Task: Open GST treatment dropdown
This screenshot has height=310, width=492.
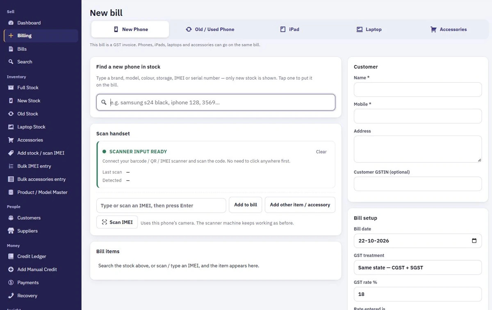Action: pyautogui.click(x=418, y=267)
